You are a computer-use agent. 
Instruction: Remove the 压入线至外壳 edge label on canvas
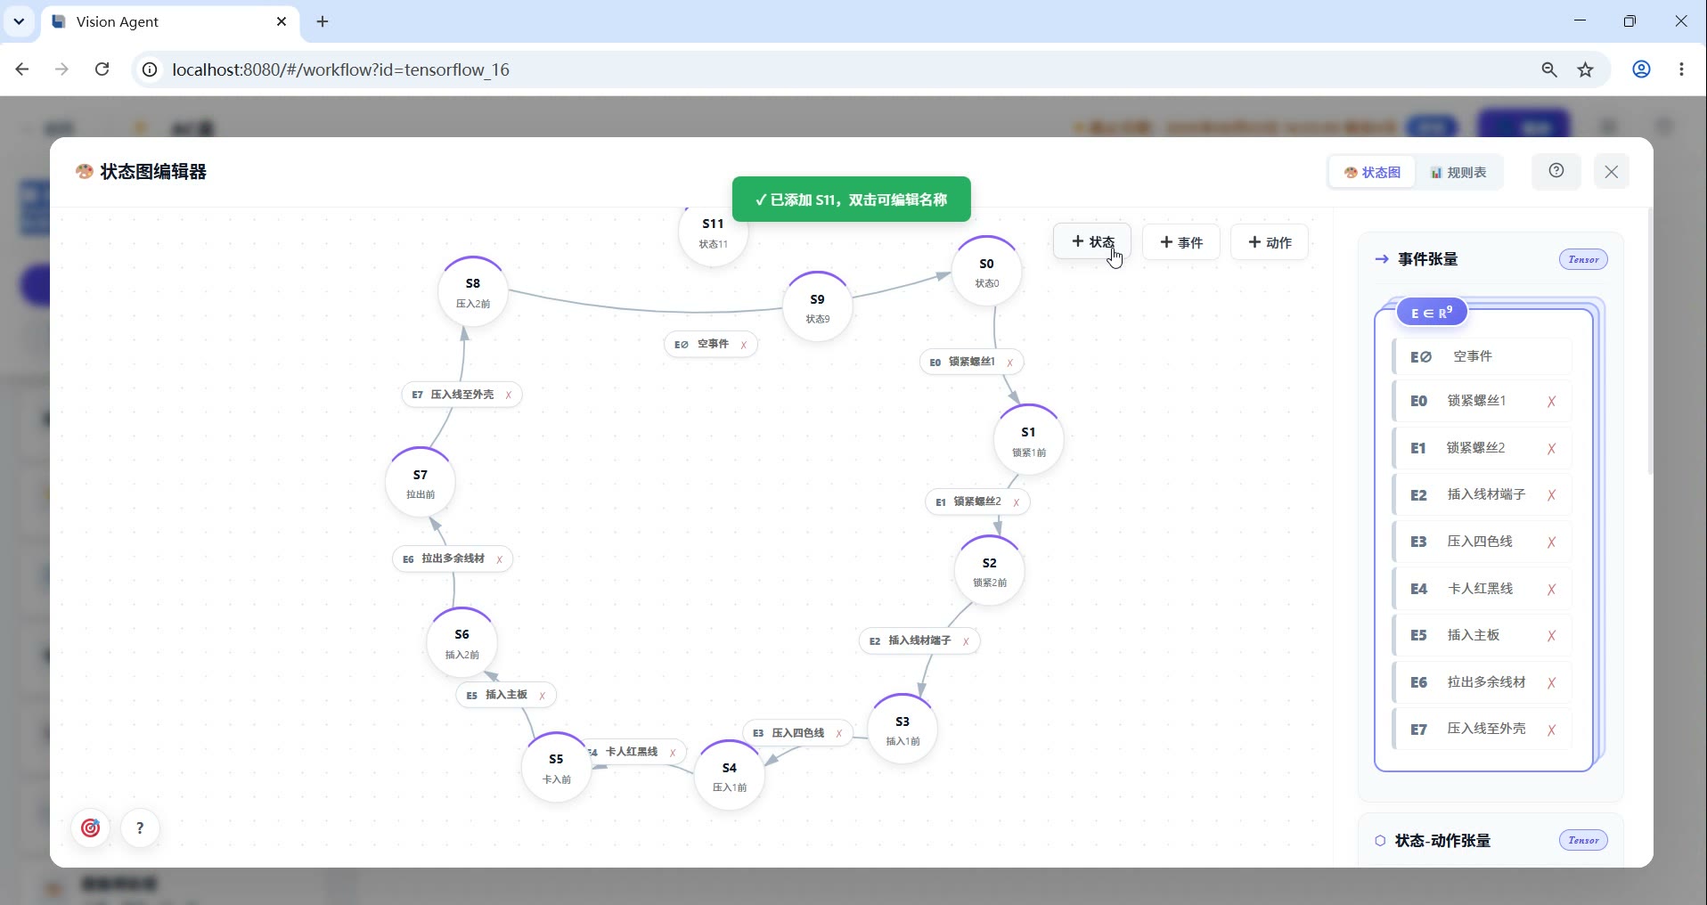pyautogui.click(x=508, y=395)
